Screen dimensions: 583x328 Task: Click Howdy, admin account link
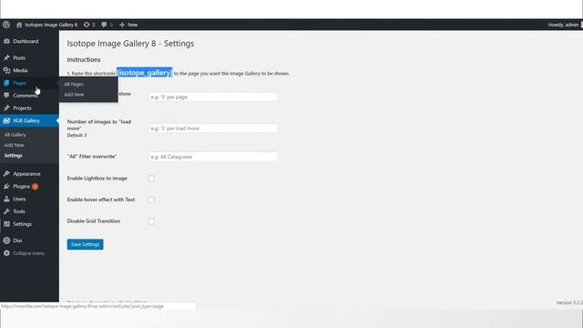[x=563, y=25]
